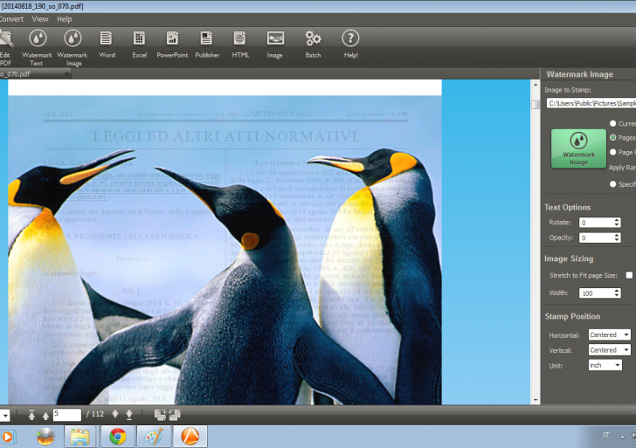
Task: Open the Batch processing tool
Action: click(313, 44)
